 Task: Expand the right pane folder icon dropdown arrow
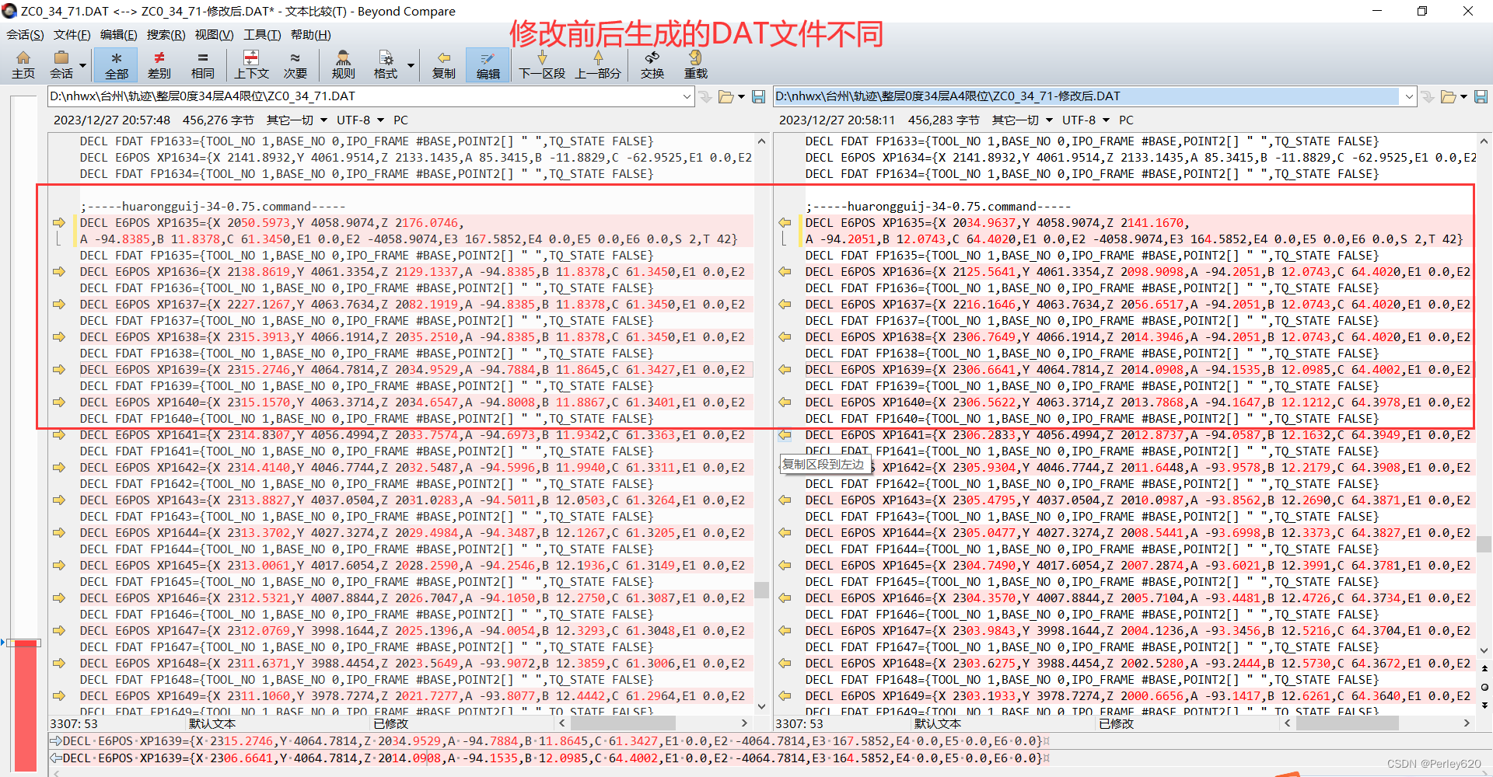[x=1463, y=96]
